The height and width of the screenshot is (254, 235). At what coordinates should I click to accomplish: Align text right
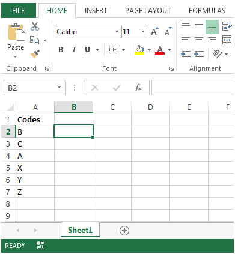point(212,40)
